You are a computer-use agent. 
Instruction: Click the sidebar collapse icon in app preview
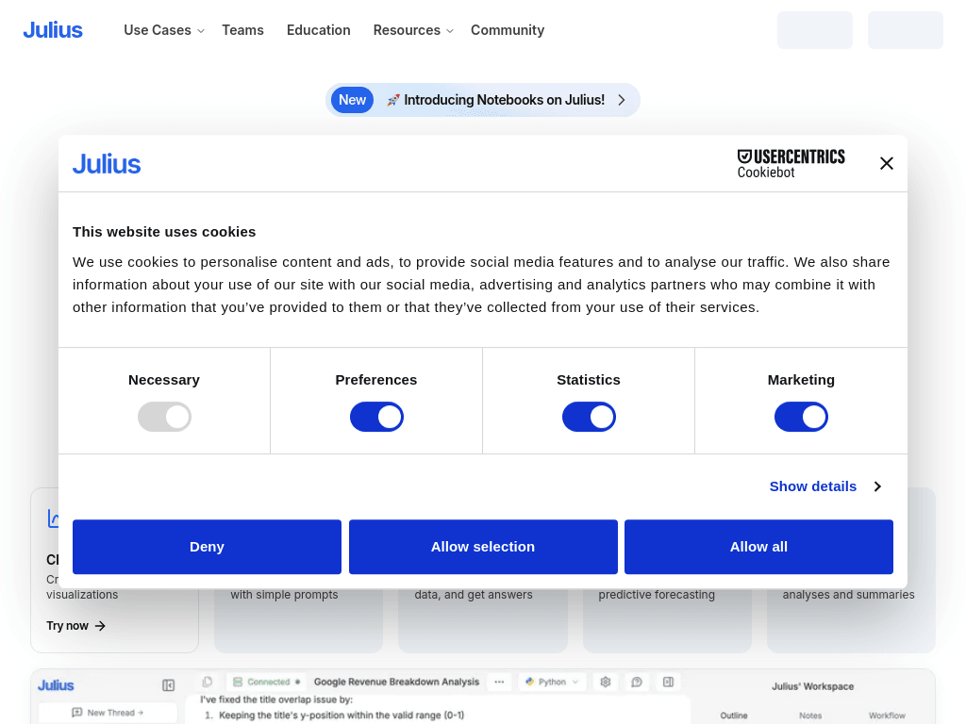coord(168,685)
